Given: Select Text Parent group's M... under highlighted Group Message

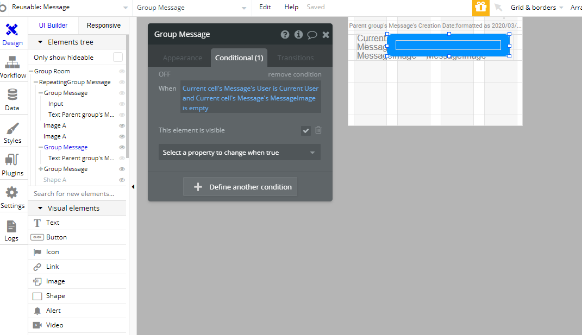Looking at the screenshot, I should [x=82, y=158].
